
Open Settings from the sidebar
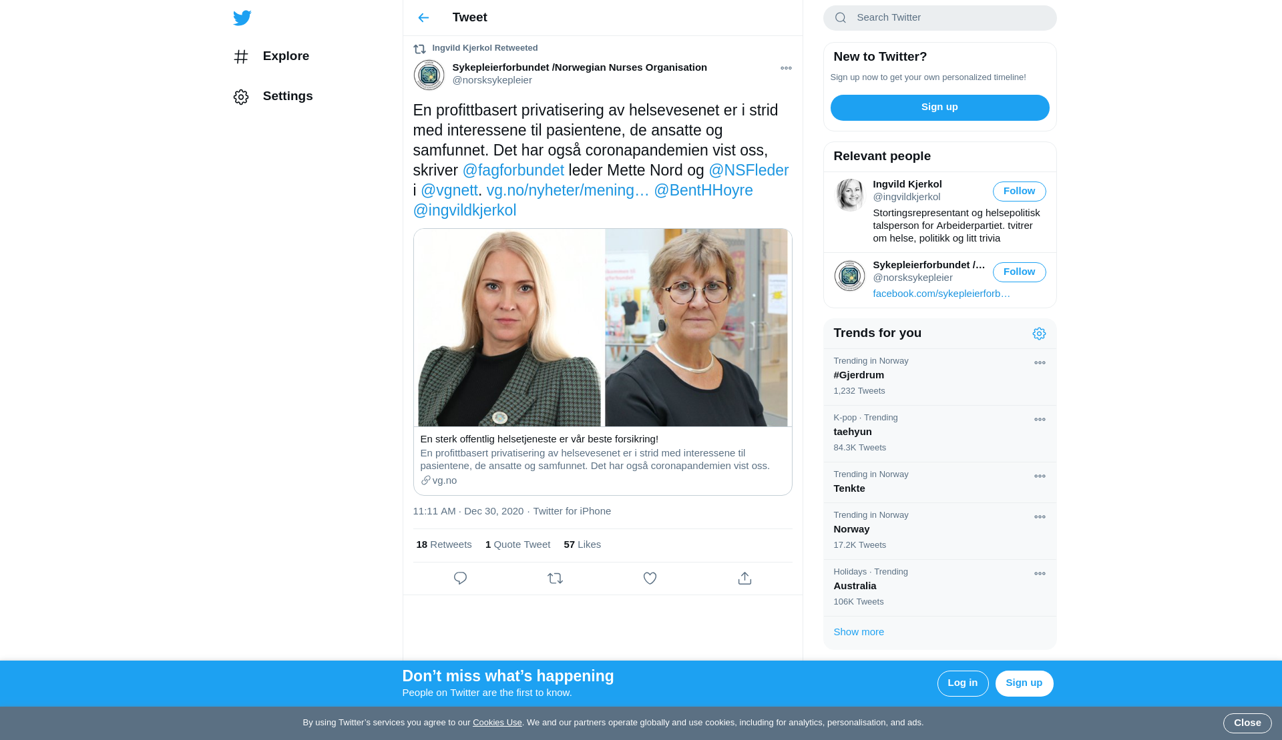click(x=274, y=96)
